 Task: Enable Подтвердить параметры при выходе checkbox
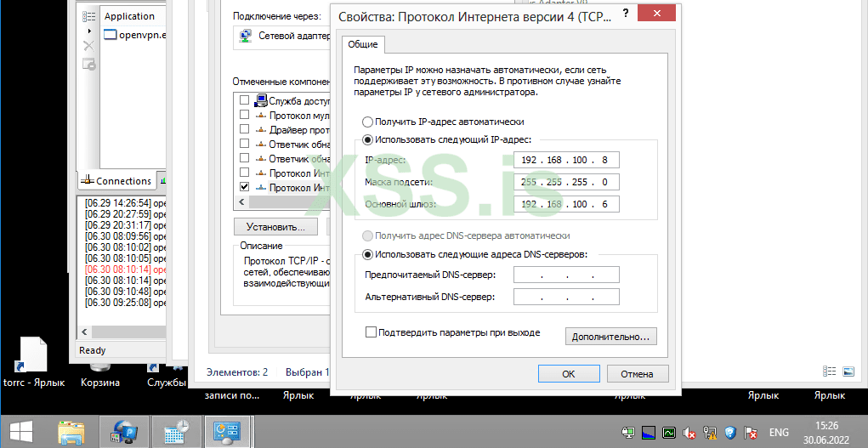point(371,332)
